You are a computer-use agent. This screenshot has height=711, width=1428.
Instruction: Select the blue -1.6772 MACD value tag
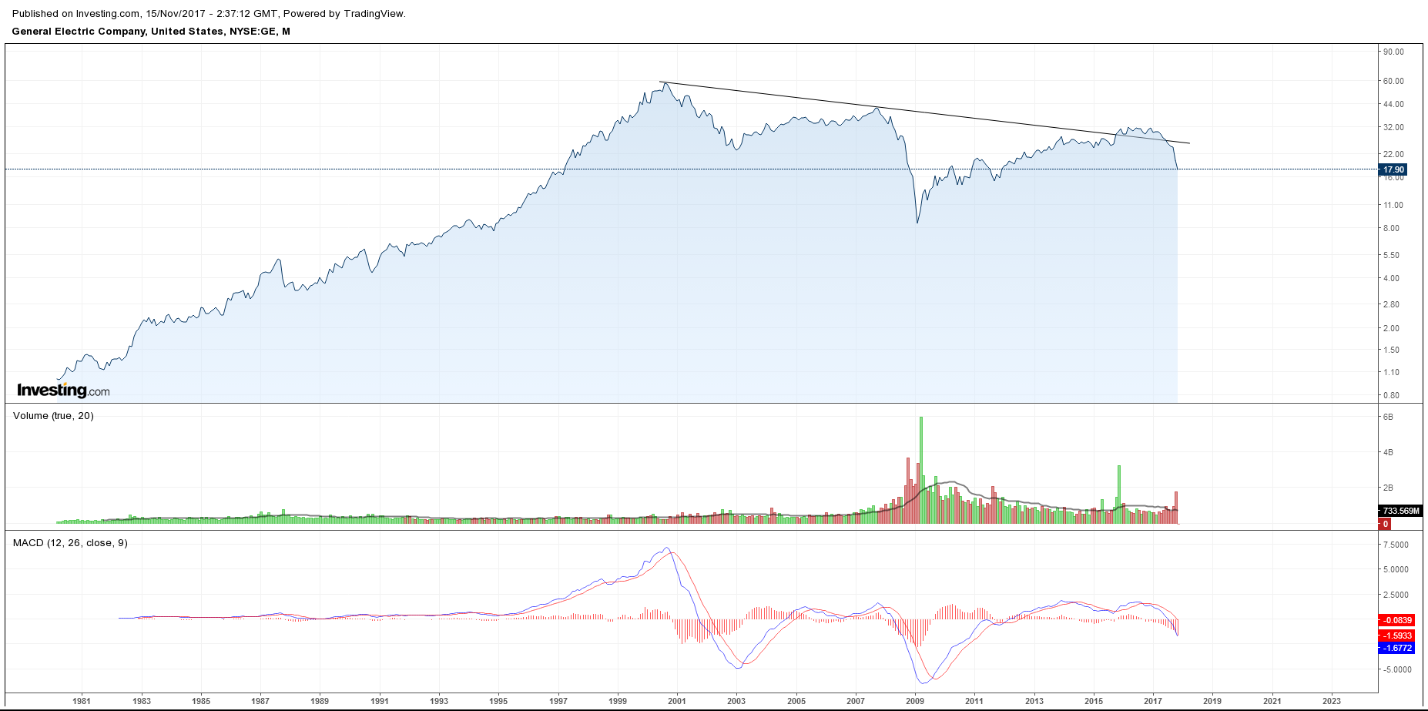pyautogui.click(x=1396, y=648)
